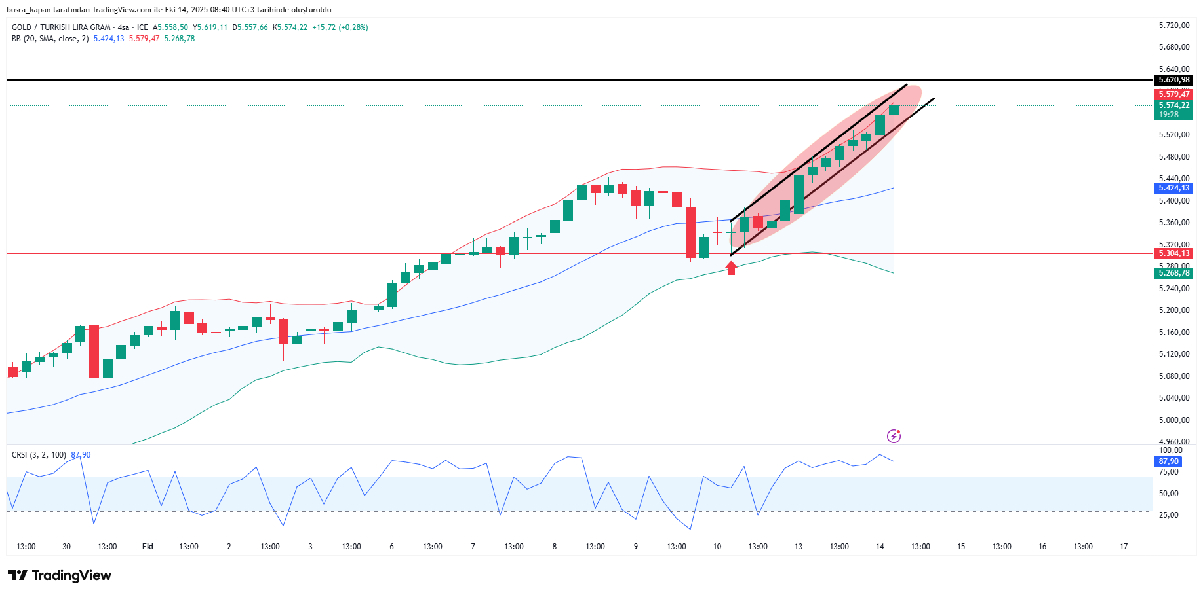The image size is (1203, 595).
Task: Click the red 5.579,47 upper band label
Action: 1173,94
